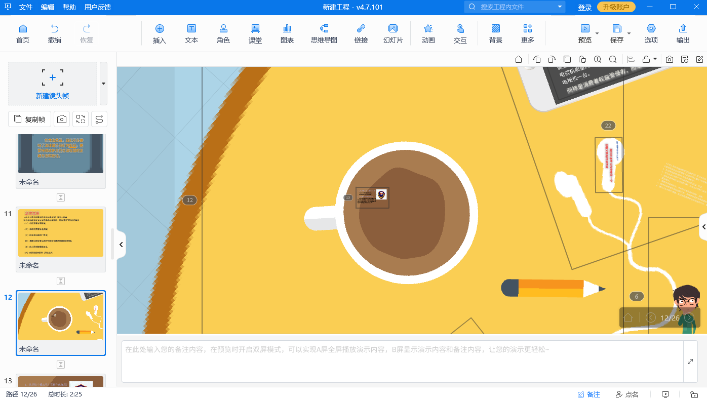Open the 更多 more tools menu
Viewport: 707px width, 400px height.
528,34
